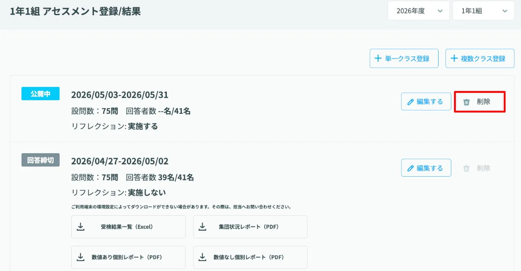This screenshot has width=521, height=271.
Task: Click 編集する for the 2026/05/03-2026/05/31 assessment
Action: click(426, 101)
